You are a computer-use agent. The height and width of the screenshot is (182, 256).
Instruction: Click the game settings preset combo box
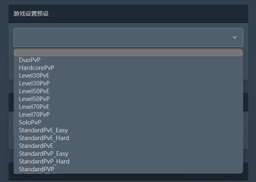click(x=128, y=37)
